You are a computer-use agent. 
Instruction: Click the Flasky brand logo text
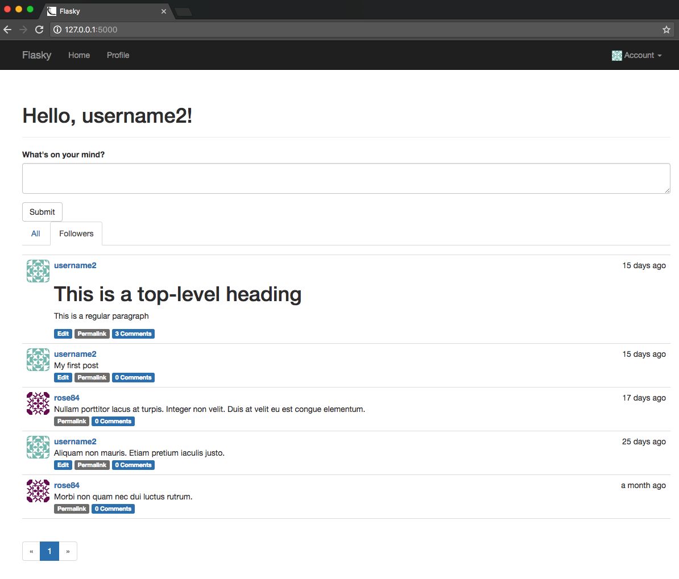(x=37, y=55)
